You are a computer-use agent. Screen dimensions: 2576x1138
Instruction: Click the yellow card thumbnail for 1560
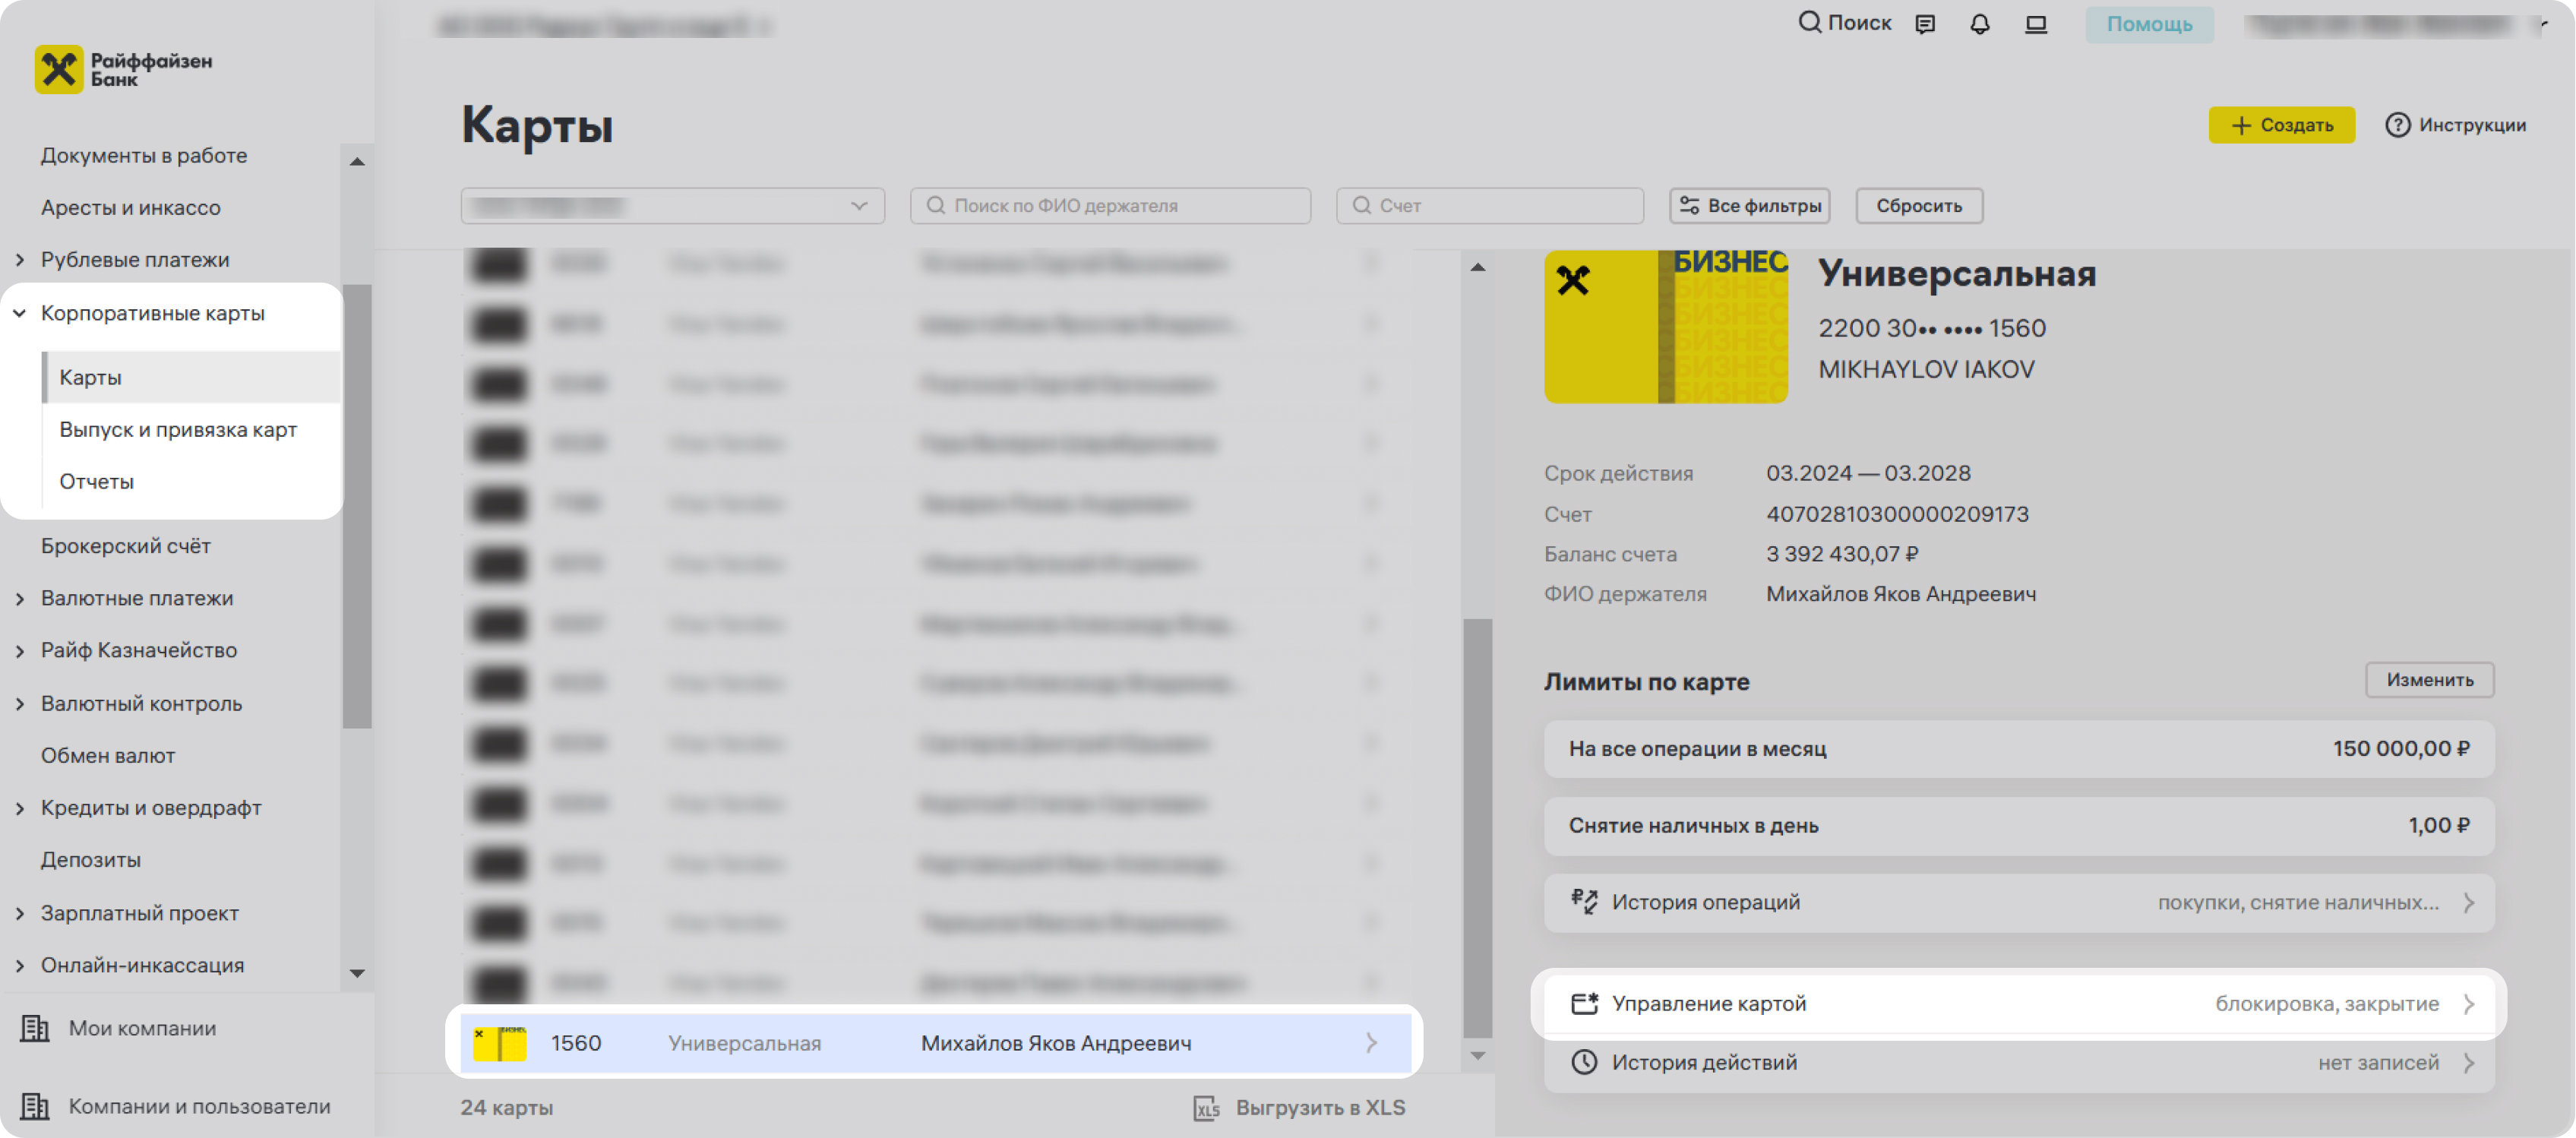[499, 1043]
